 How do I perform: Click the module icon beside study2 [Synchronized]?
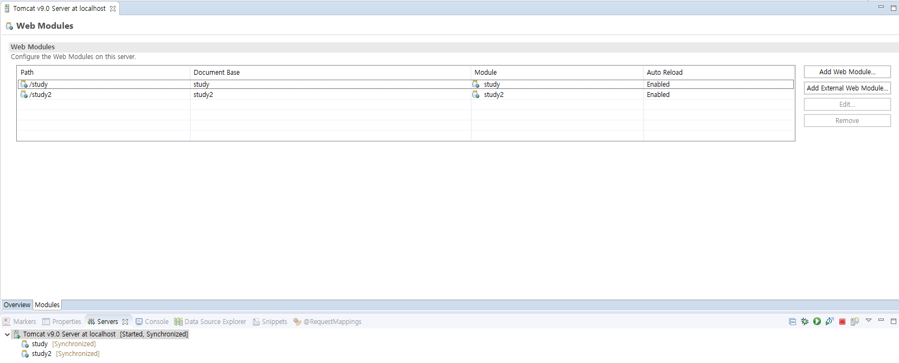click(25, 354)
